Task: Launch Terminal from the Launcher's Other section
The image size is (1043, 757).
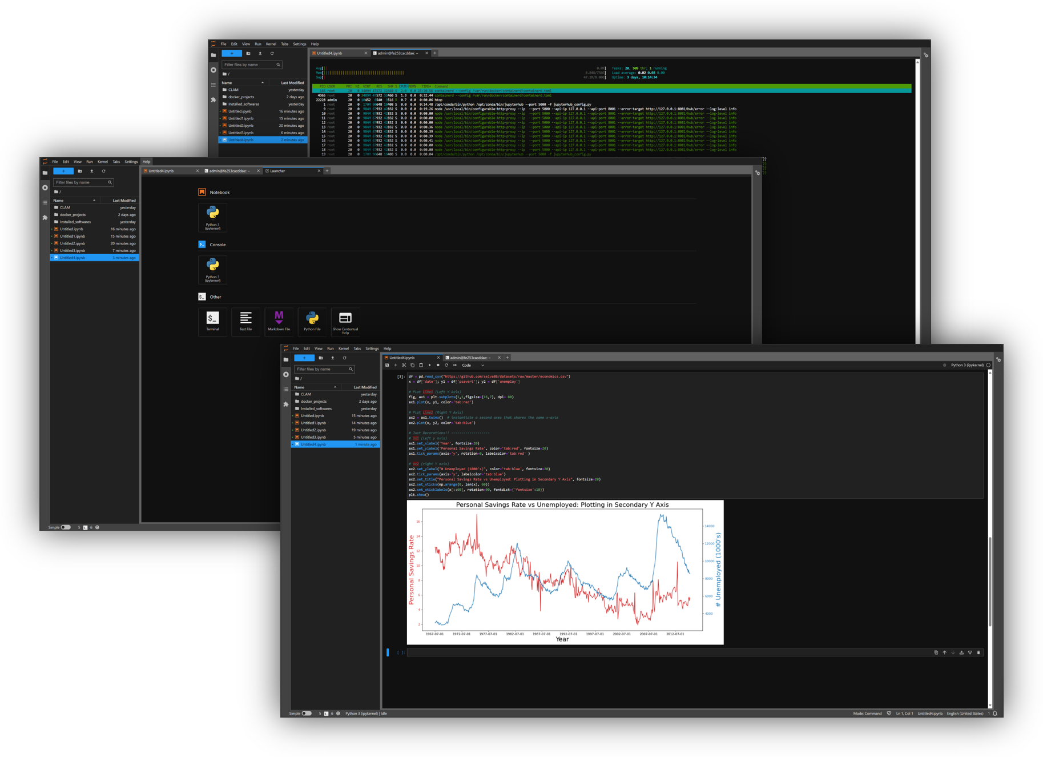Action: pyautogui.click(x=212, y=321)
